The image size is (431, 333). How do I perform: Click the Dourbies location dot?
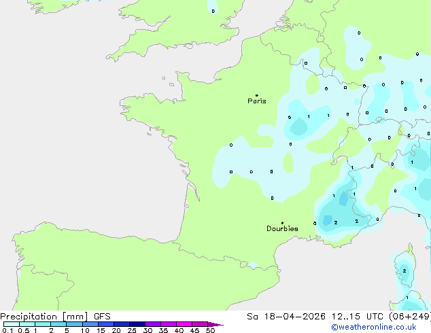282,223
